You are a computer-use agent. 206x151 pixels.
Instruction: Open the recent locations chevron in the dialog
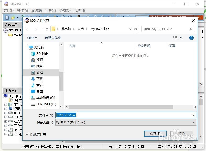coord(41,29)
